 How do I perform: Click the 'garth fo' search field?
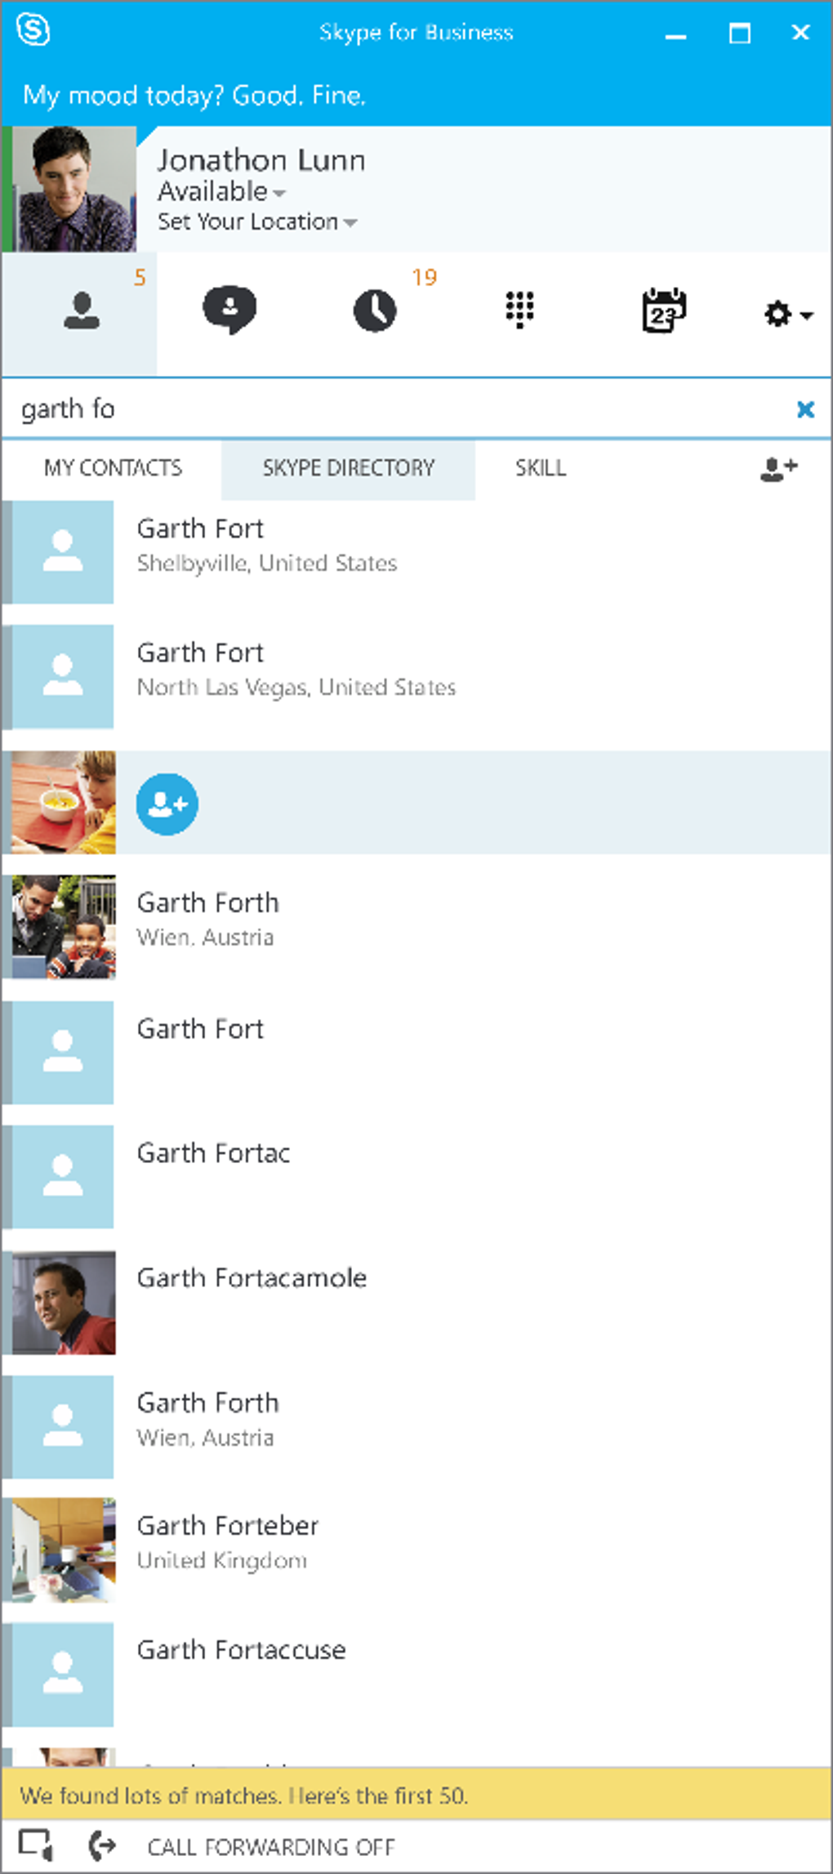392,409
